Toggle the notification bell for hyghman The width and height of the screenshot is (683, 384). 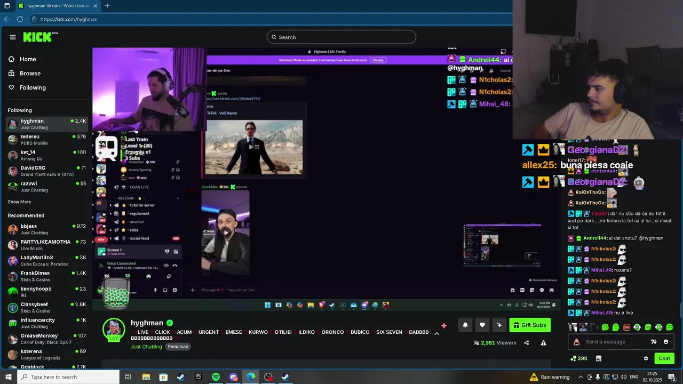[x=465, y=325]
